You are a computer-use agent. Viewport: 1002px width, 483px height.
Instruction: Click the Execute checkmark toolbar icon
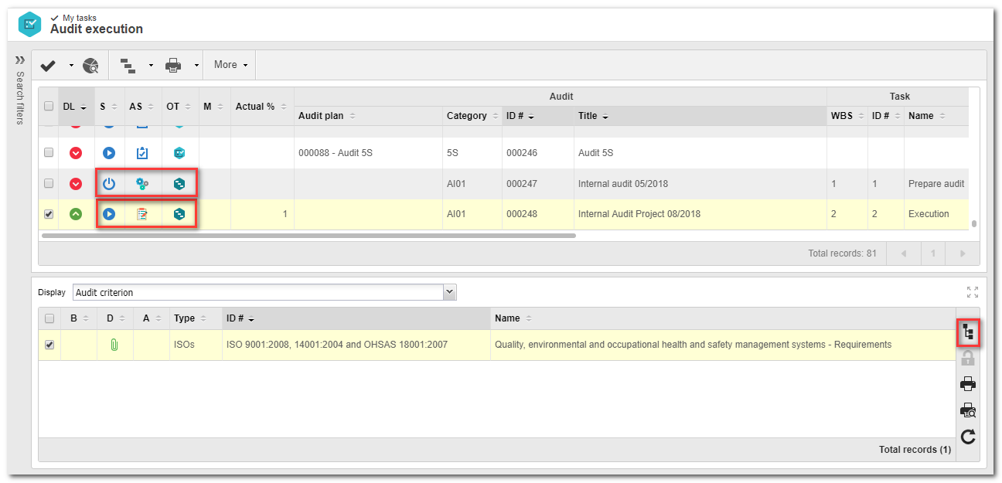coord(48,66)
